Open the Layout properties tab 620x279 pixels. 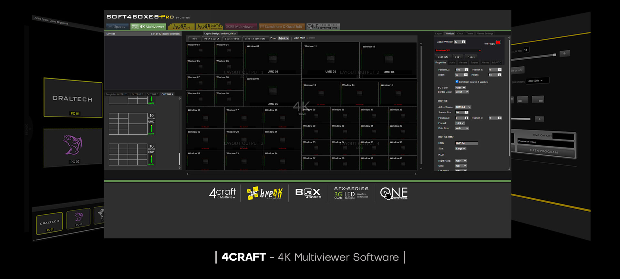439,34
